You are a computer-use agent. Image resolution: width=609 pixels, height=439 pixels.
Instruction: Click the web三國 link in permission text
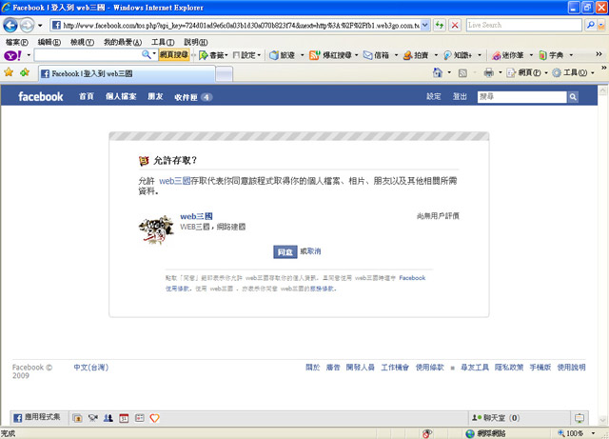[174, 180]
